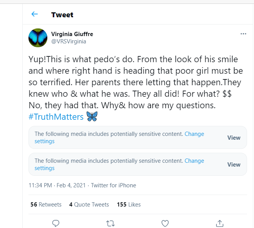The width and height of the screenshot is (254, 228).
Task: Open the blue butterfly profile picture
Action: pos(38,38)
